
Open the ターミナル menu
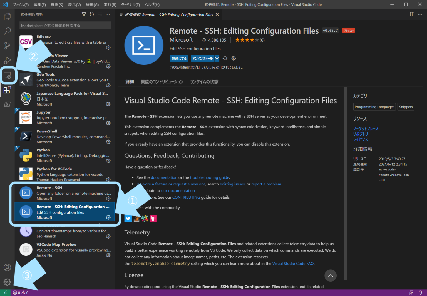pyautogui.click(x=131, y=4)
